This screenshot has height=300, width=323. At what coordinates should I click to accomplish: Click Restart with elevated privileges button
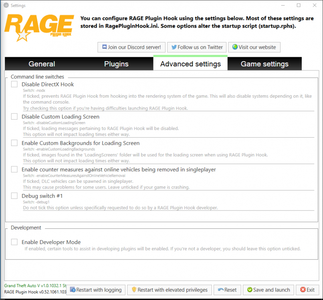[x=170, y=290]
